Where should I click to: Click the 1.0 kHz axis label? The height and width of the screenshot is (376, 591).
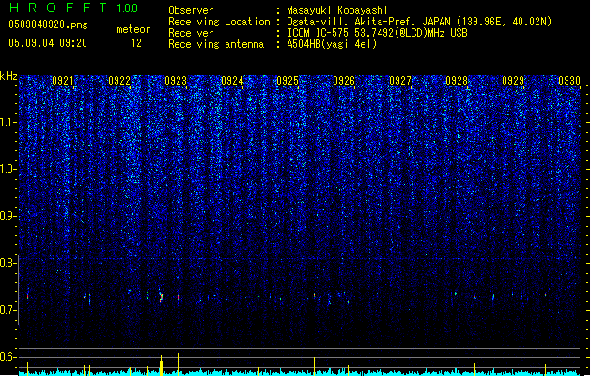pos(8,169)
